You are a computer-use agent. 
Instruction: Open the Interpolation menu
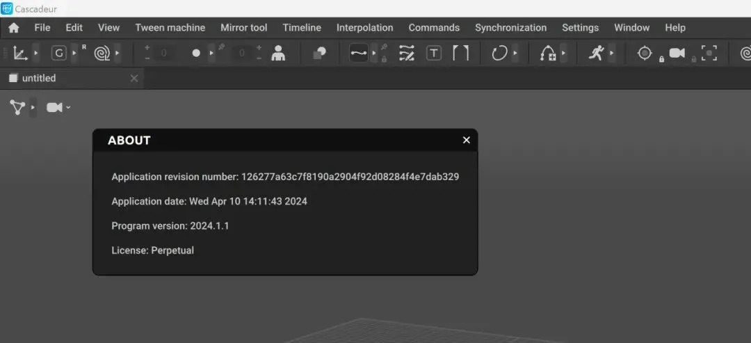(365, 28)
